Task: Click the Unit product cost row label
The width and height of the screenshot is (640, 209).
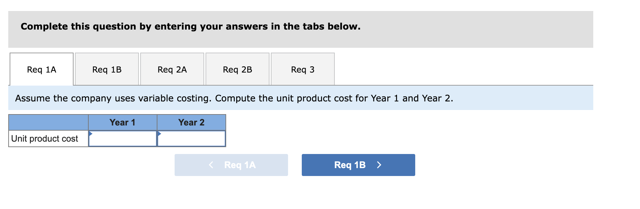Action: 44,139
